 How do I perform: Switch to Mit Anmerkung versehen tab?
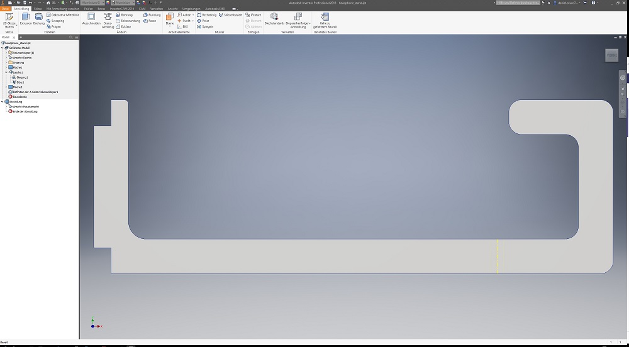62,8
